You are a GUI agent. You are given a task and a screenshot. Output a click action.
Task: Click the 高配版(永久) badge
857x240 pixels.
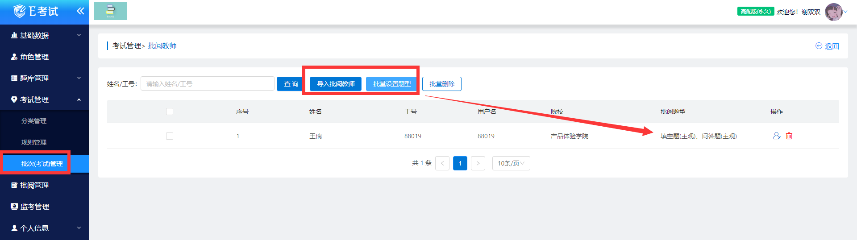click(756, 12)
